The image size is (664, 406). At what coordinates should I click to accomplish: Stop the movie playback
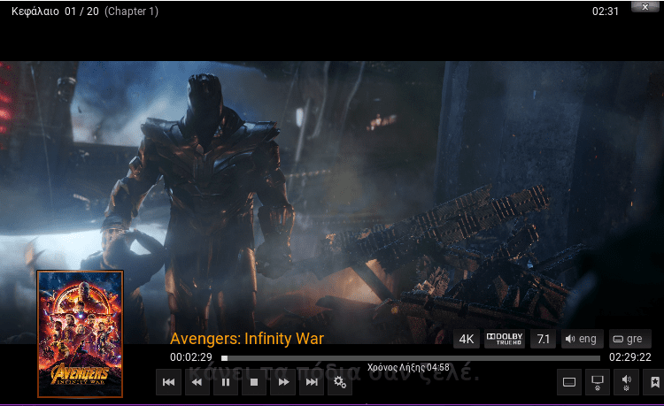[x=254, y=382]
